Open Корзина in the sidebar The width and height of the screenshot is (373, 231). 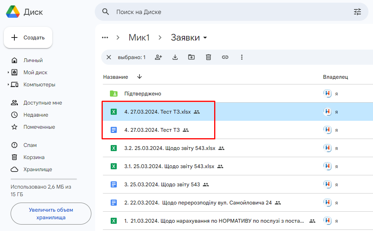pyautogui.click(x=34, y=157)
